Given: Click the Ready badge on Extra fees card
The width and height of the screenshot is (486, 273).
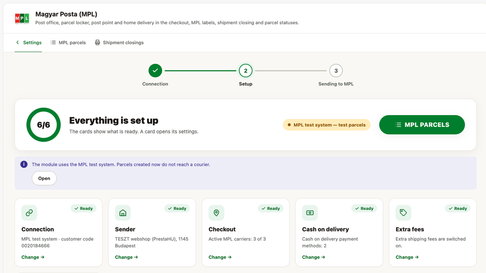Looking at the screenshot, I should click(x=458, y=208).
